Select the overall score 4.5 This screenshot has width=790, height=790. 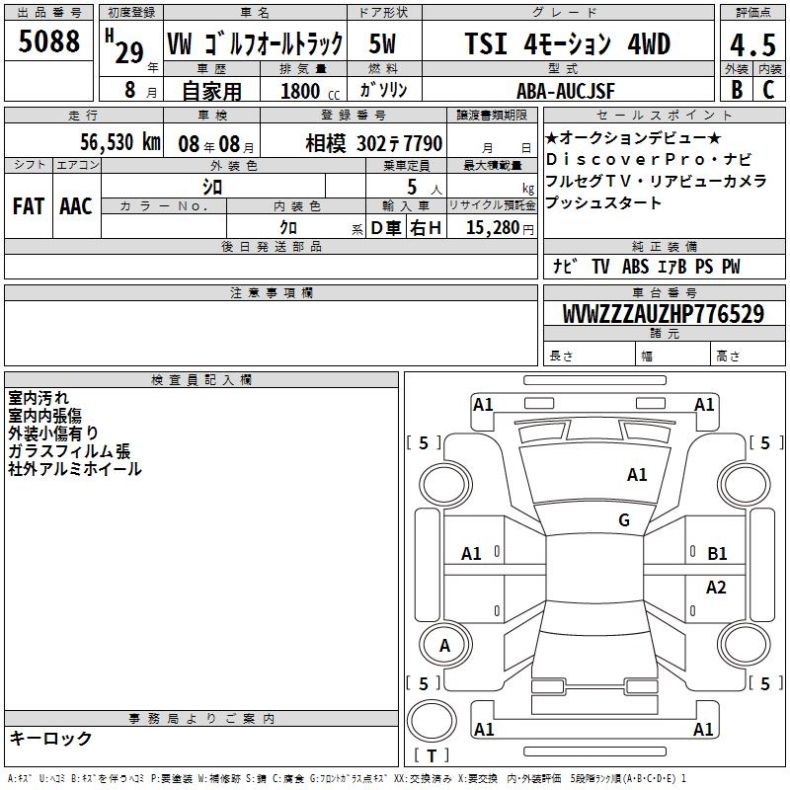752,44
